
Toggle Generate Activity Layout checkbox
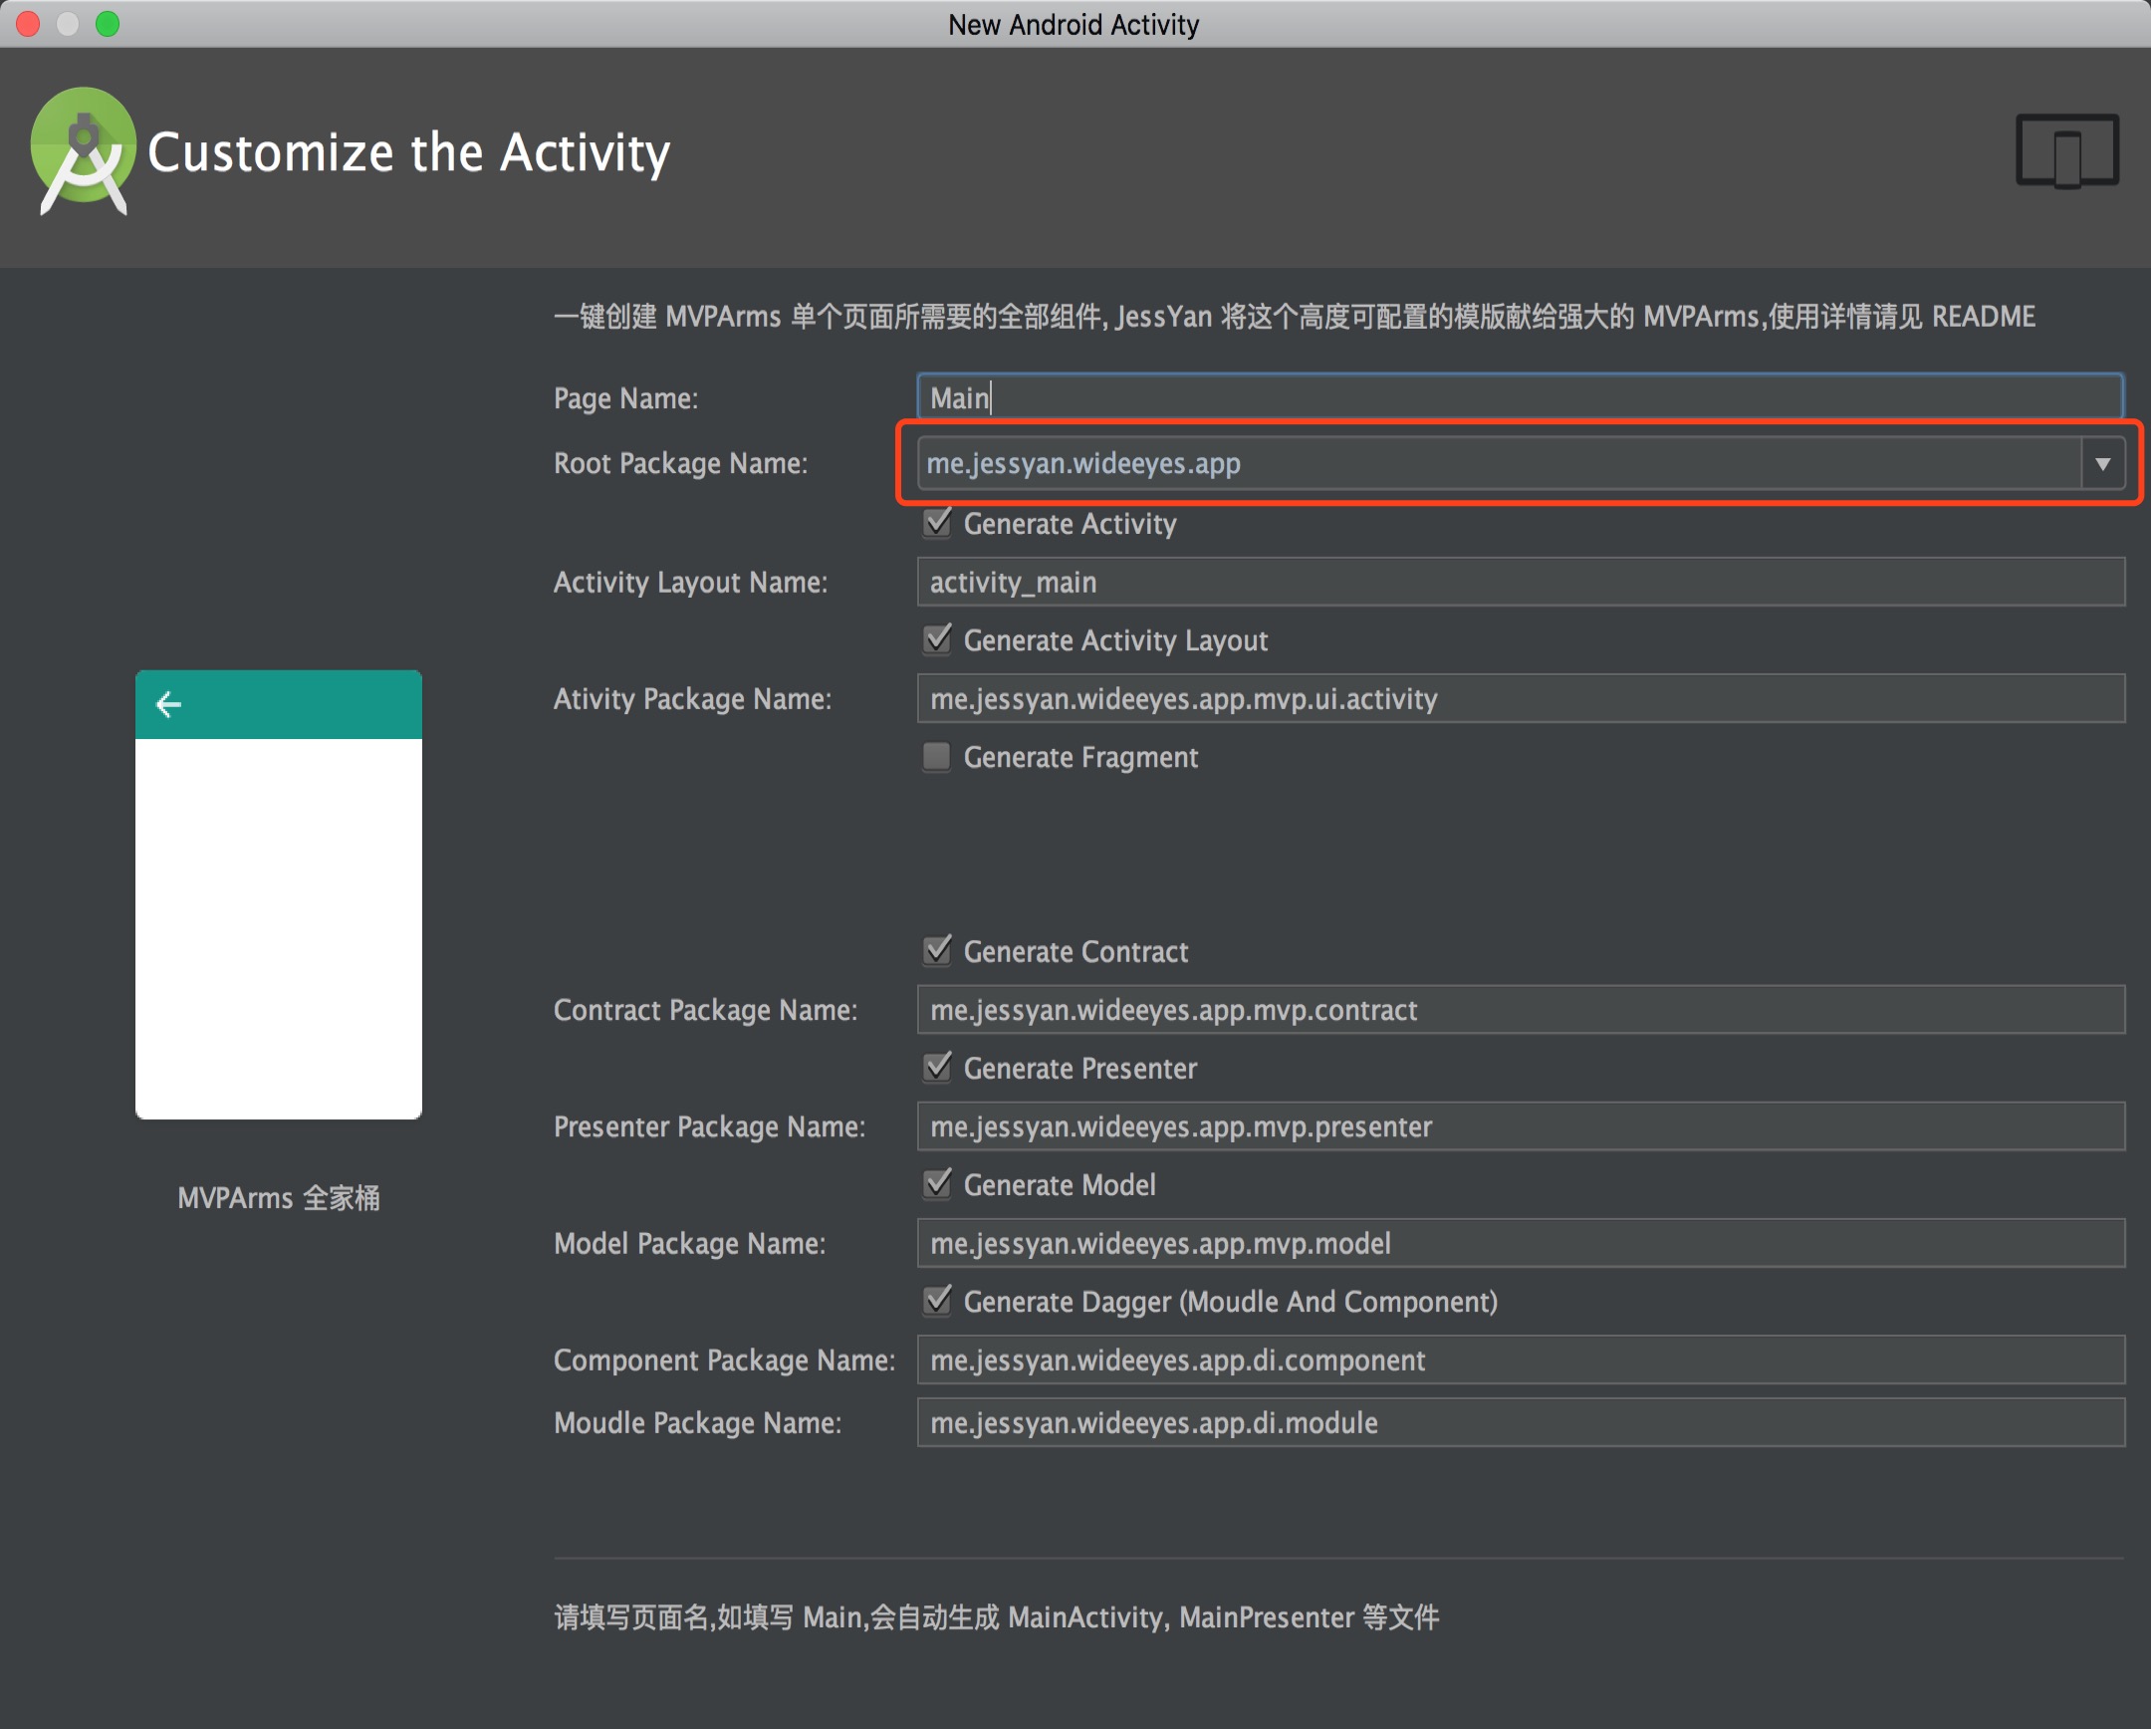pyautogui.click(x=937, y=639)
